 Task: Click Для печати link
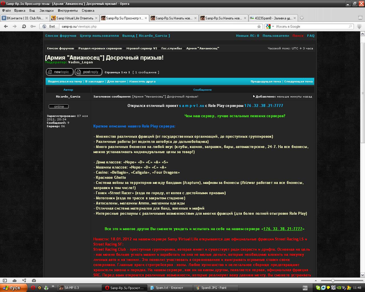116,82
